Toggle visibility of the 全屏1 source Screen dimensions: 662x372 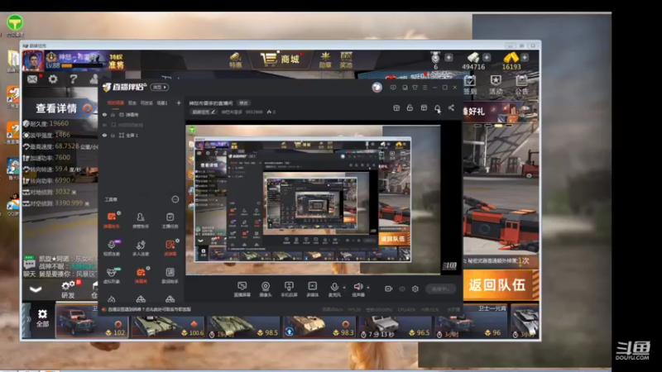point(105,136)
